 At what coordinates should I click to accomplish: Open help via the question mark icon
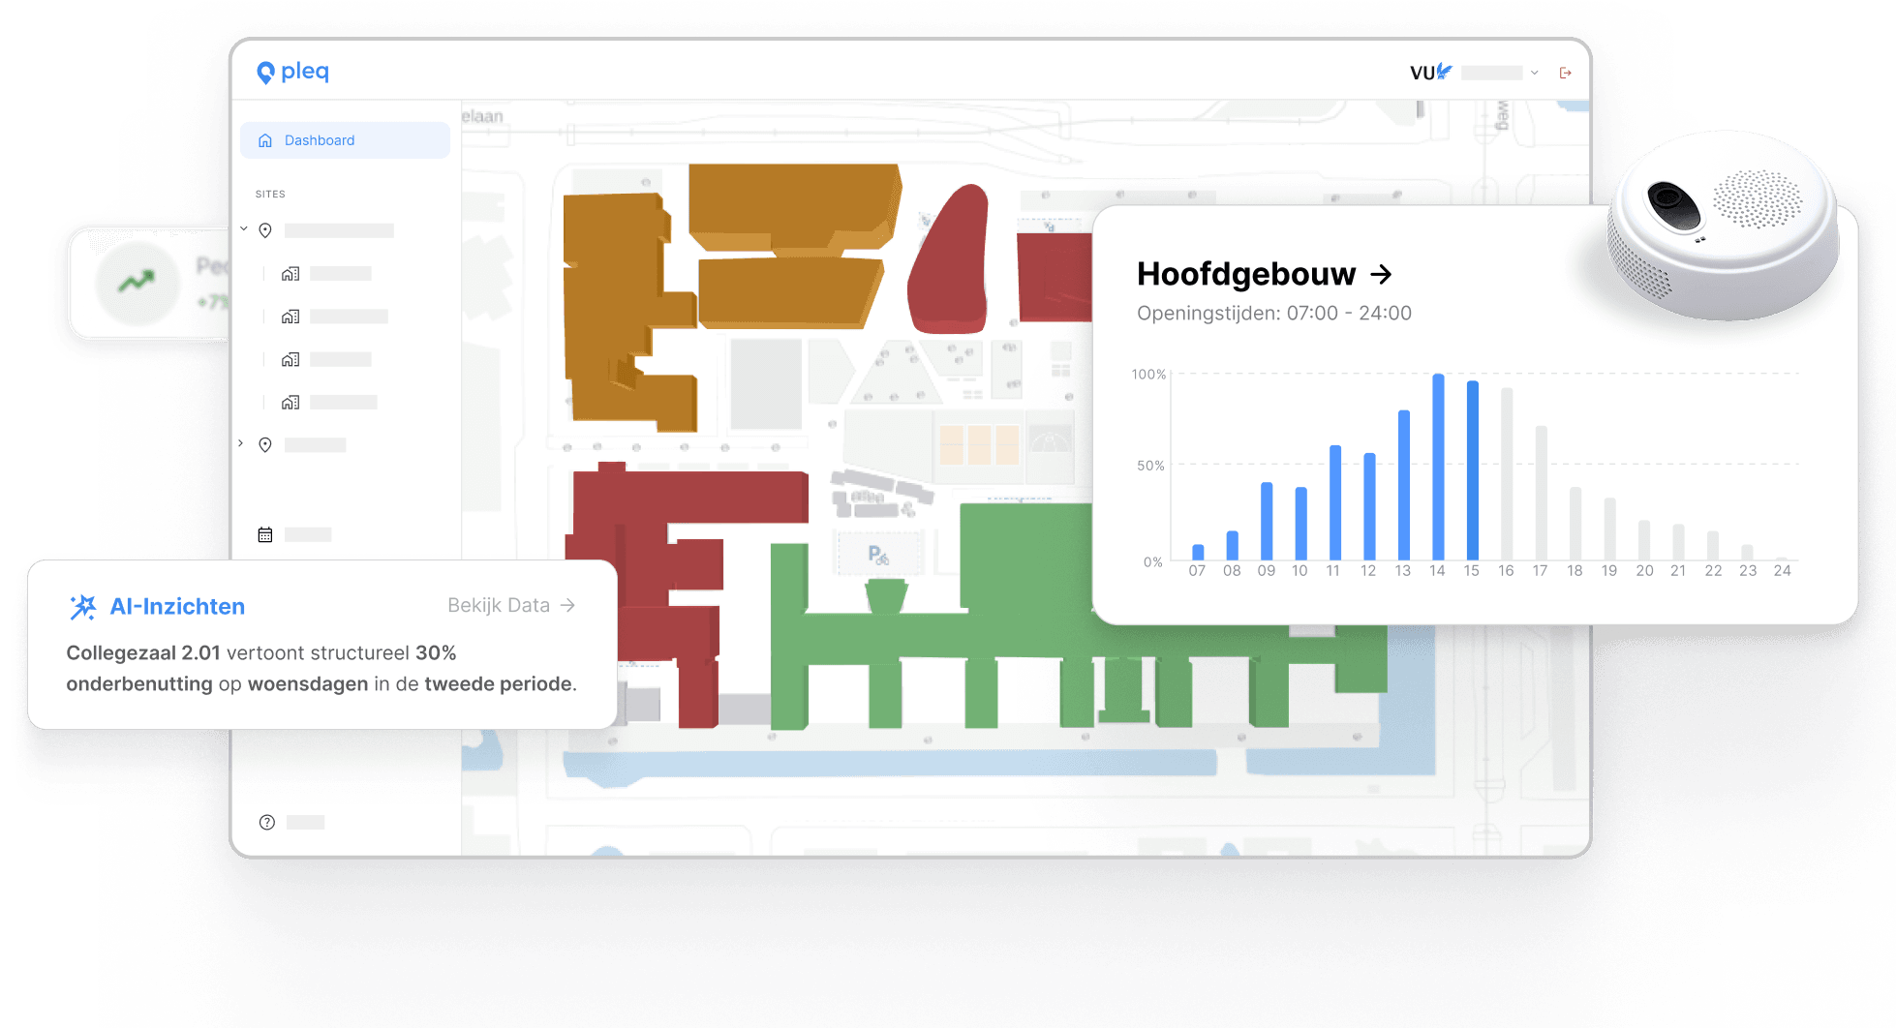pyautogui.click(x=267, y=822)
